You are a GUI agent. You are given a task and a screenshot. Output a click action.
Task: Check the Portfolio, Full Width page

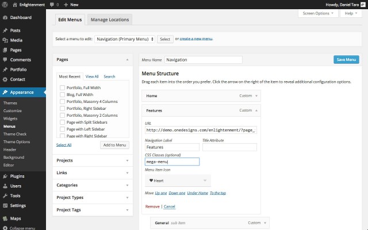coord(62,87)
